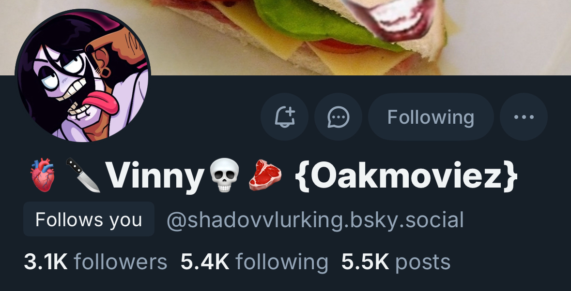Click the anatomical heart emoji
The width and height of the screenshot is (571, 291).
(43, 175)
